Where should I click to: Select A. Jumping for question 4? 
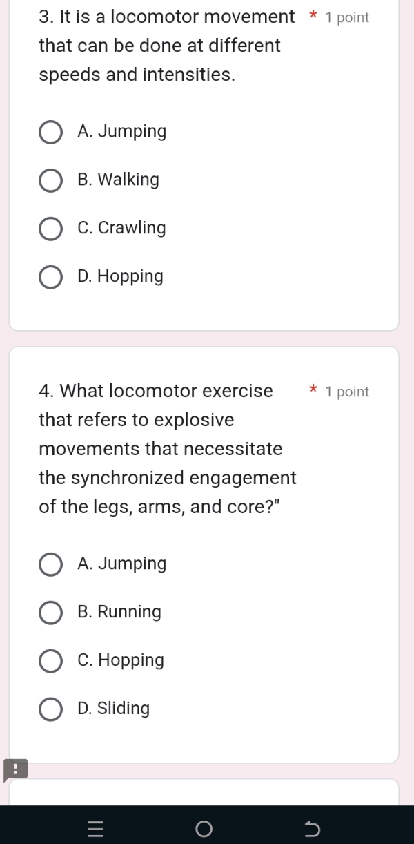pos(50,564)
